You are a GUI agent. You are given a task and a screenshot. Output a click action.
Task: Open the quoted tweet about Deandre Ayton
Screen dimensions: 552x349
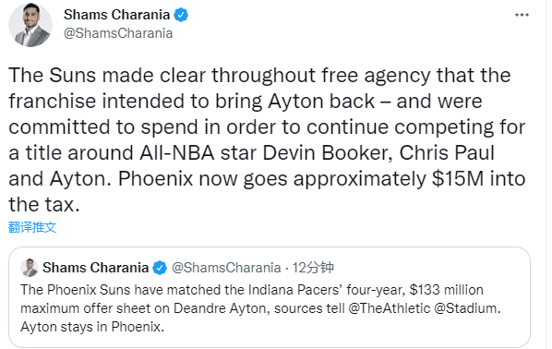click(270, 297)
